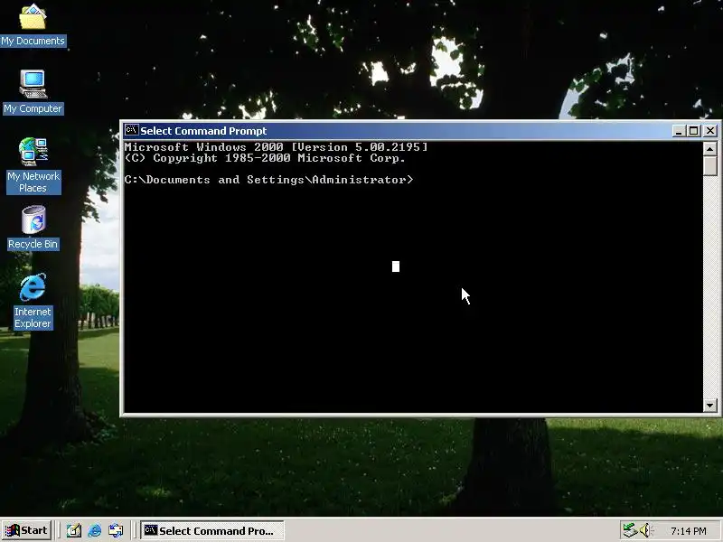Open the Start menu
Image resolution: width=723 pixels, height=542 pixels.
[26, 530]
